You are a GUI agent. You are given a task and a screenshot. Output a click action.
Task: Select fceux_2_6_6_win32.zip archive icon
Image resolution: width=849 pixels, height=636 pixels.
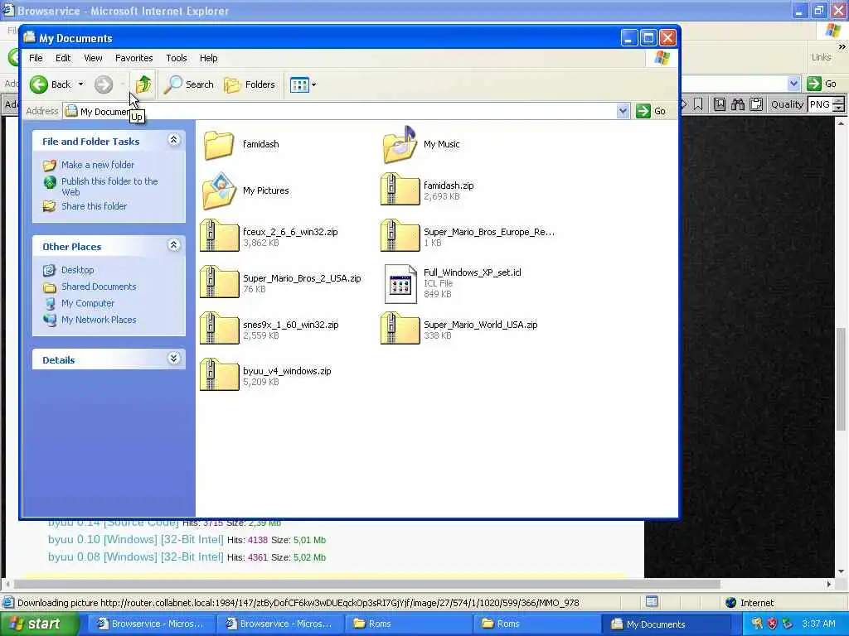tap(219, 236)
